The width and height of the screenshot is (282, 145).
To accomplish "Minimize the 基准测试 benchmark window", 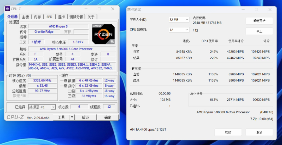I will click(x=243, y=10).
